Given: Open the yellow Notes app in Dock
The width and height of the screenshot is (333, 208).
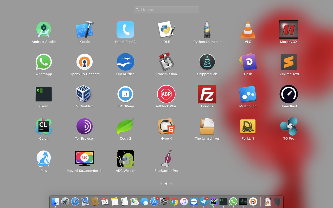Looking at the screenshot, I should tap(115, 201).
